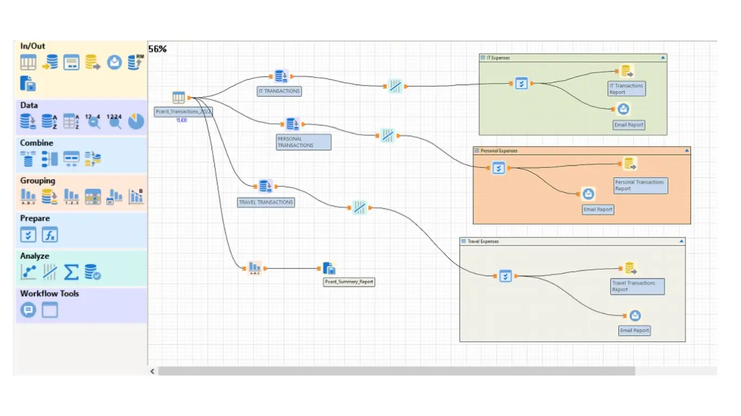
Task: Select the calendar-based aging tool in Grouping
Action: point(114,197)
